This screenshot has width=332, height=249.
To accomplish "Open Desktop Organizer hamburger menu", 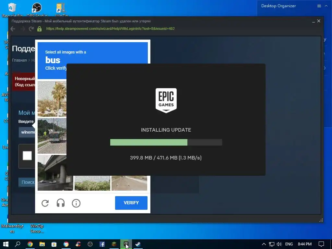I will click(x=319, y=6).
